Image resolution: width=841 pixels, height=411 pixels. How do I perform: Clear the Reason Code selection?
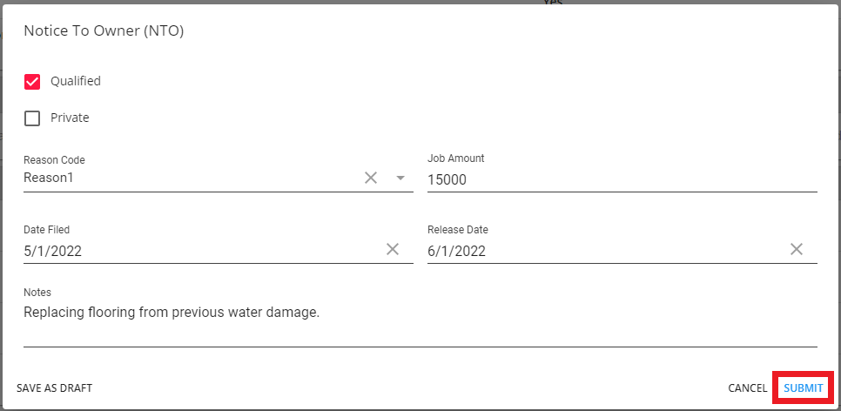(x=371, y=178)
